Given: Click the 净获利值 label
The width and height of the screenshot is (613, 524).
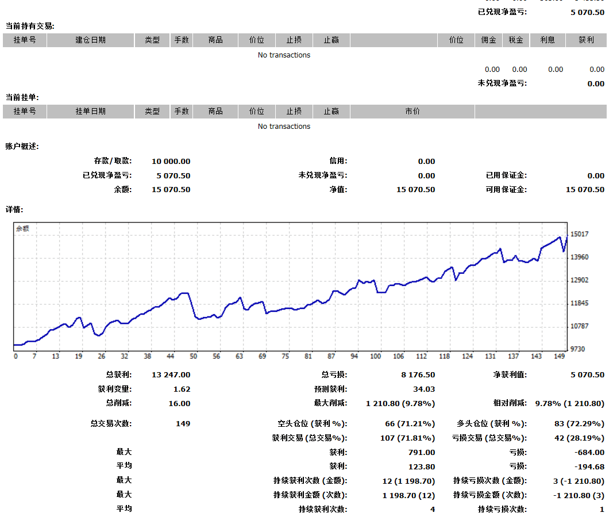Looking at the screenshot, I should click(x=510, y=375).
